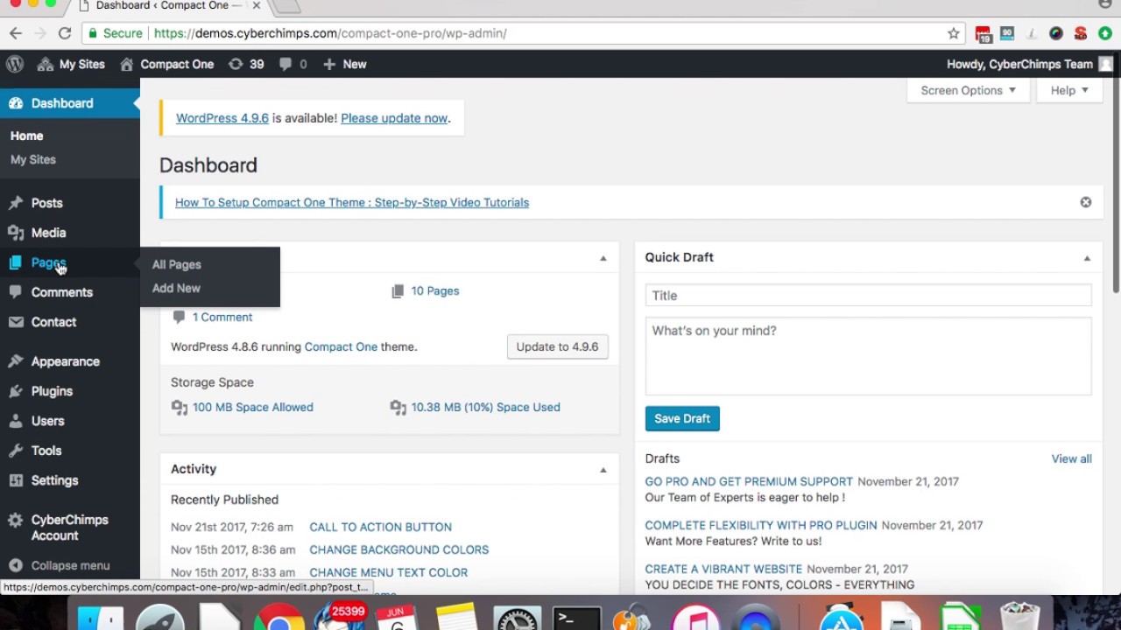Choose Add New from Pages flyout

pyautogui.click(x=176, y=288)
